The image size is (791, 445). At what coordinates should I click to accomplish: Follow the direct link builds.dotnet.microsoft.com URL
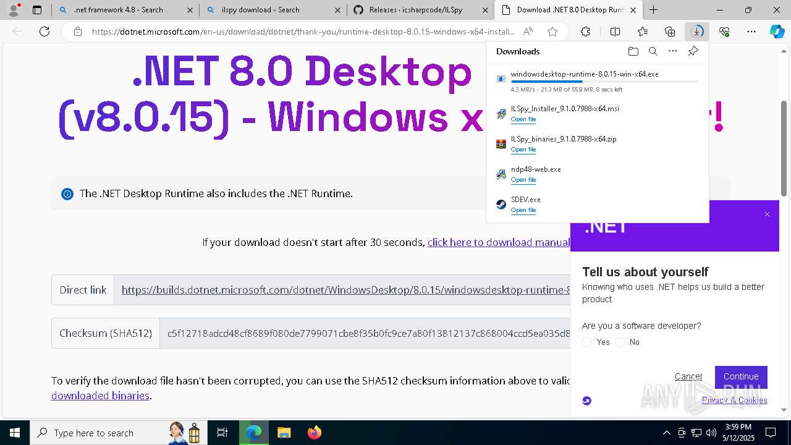click(345, 290)
